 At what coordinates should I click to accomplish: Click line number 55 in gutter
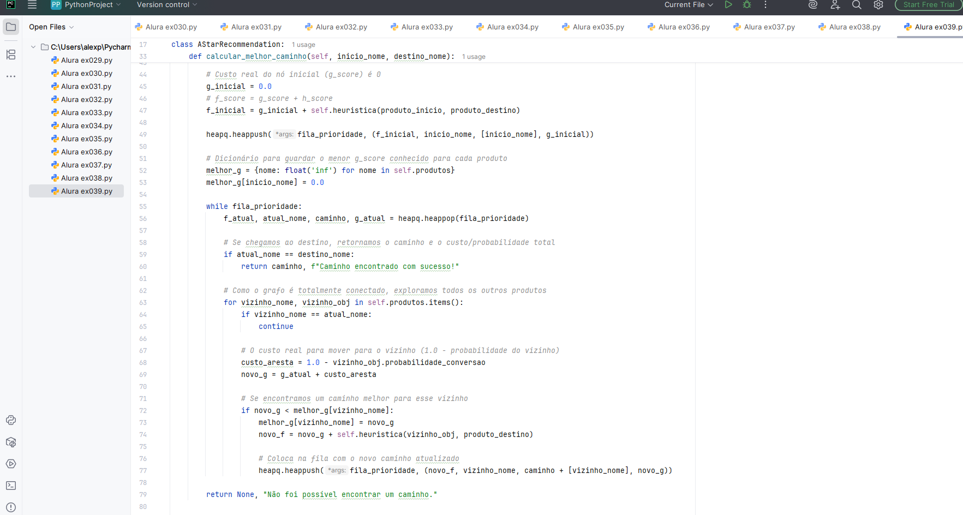(x=143, y=207)
